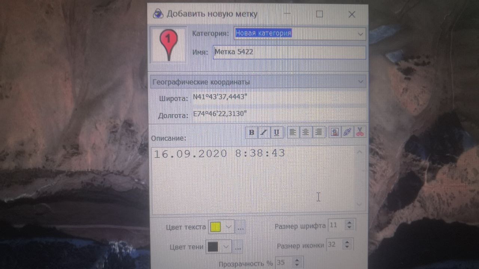
Task: Maximize the Добавить новую метку window
Action: pyautogui.click(x=319, y=14)
